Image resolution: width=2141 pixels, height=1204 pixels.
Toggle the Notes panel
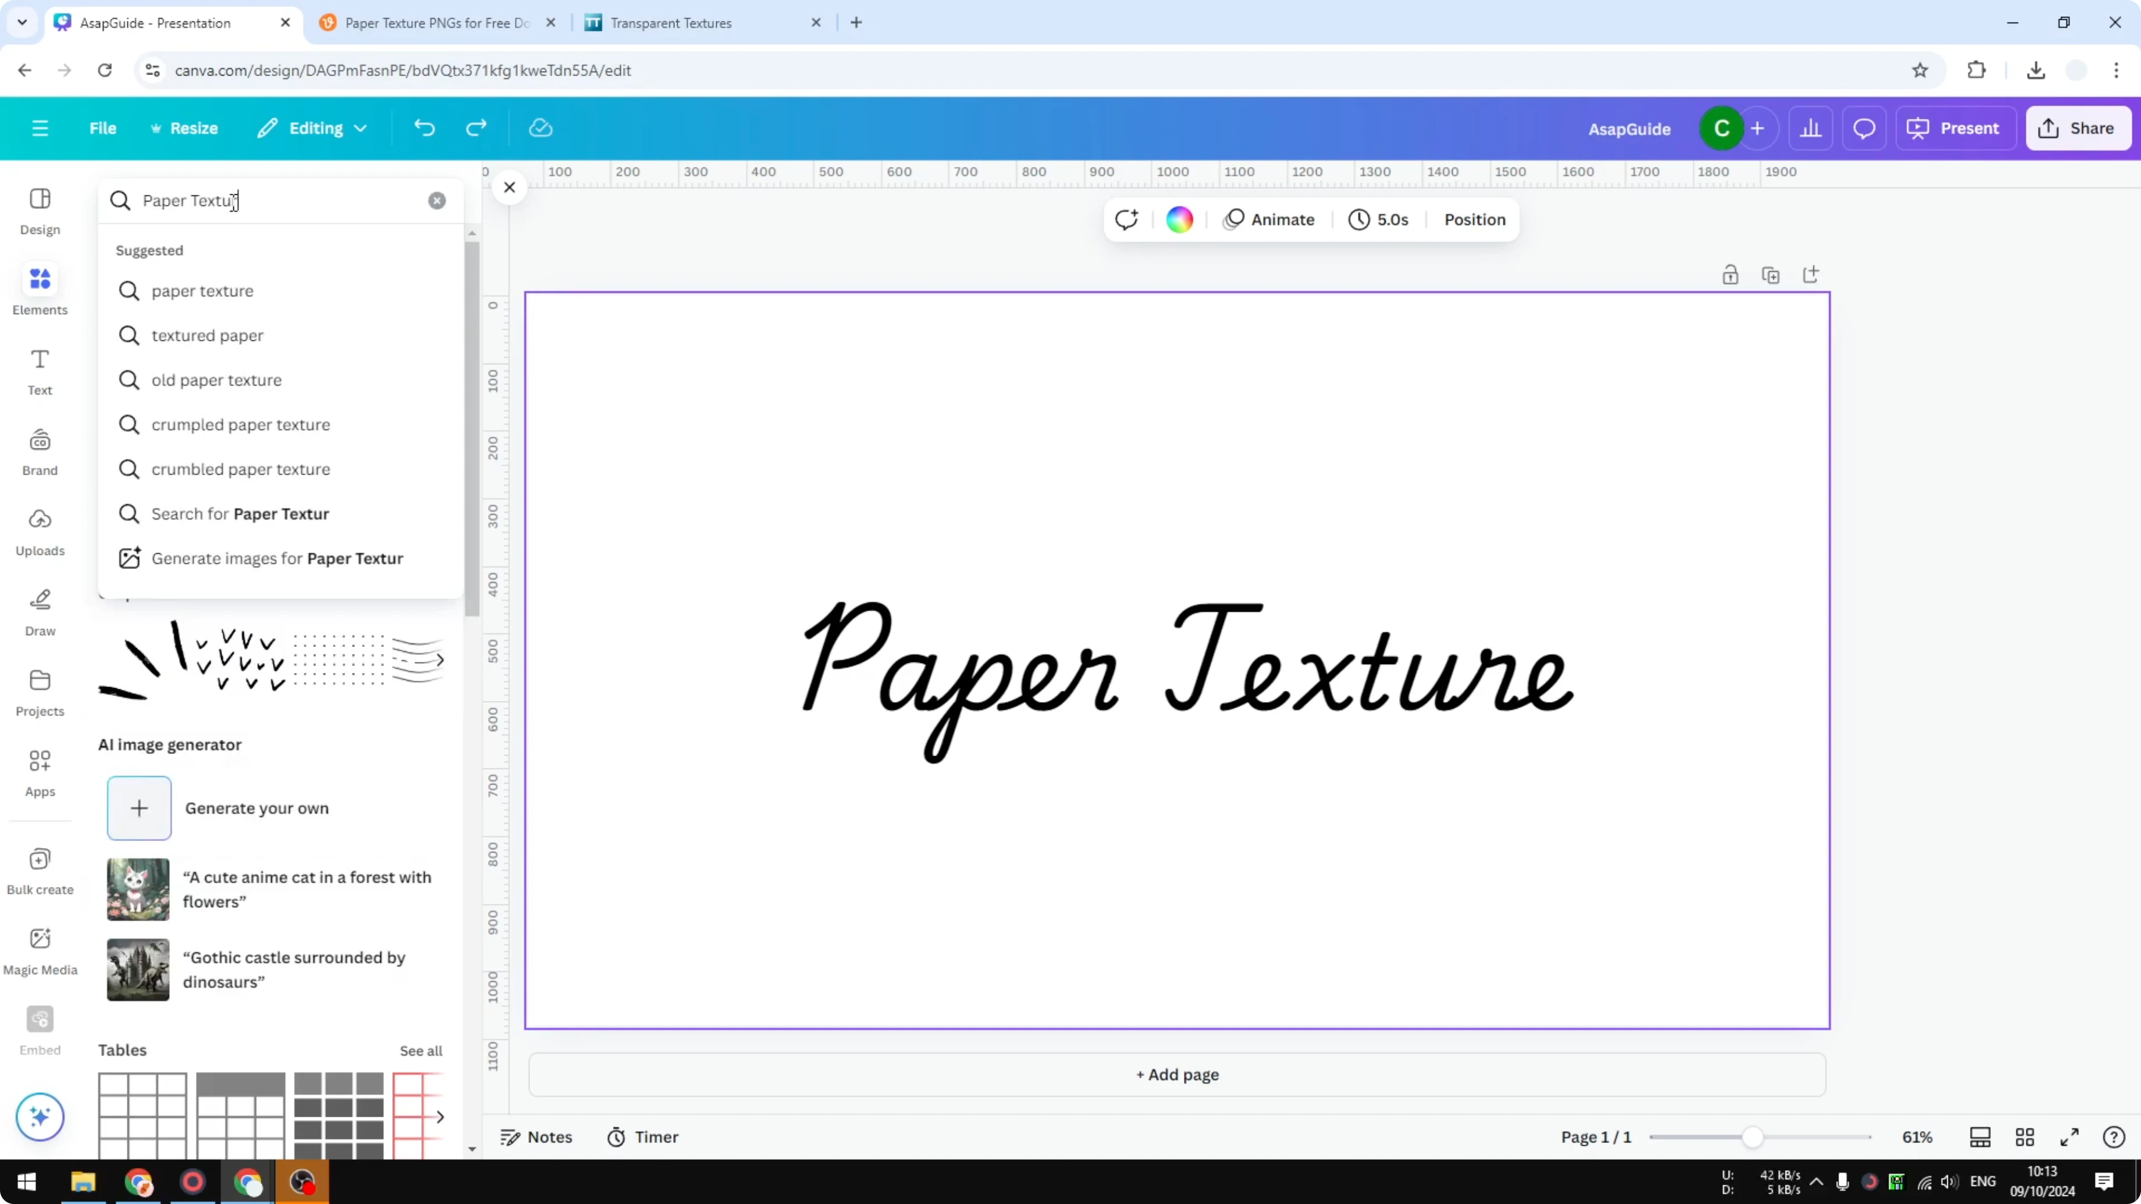[x=535, y=1137]
